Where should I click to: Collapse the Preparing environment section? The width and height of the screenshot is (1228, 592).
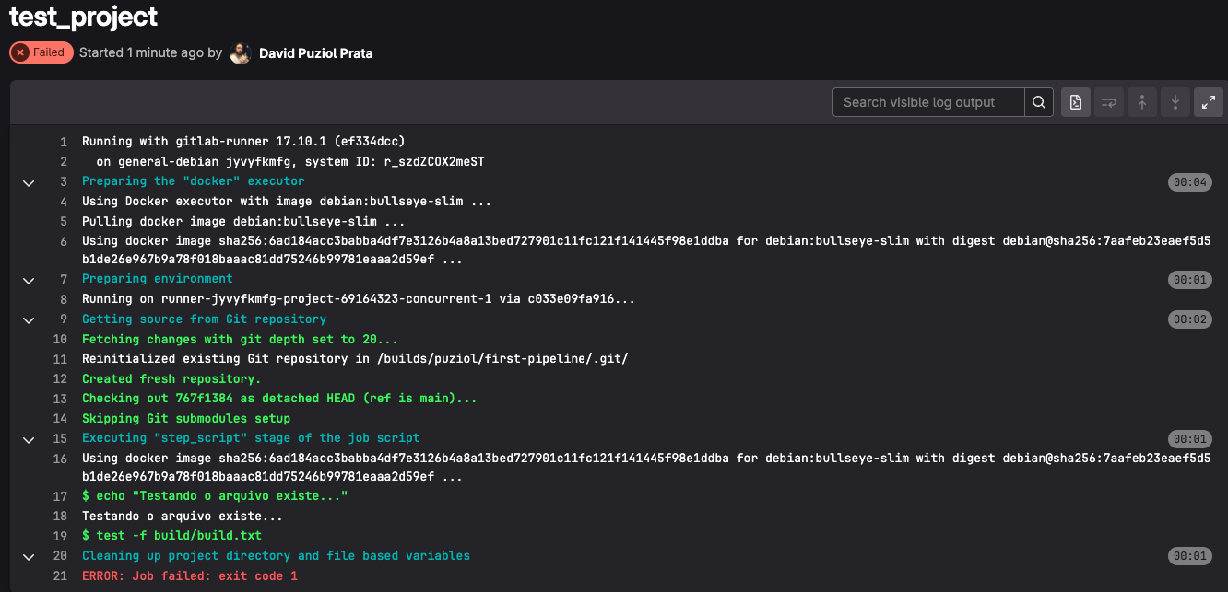(x=29, y=280)
